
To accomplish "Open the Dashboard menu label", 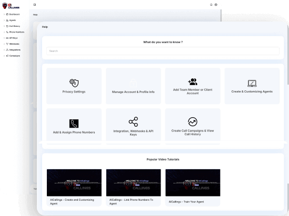I will point(14,14).
